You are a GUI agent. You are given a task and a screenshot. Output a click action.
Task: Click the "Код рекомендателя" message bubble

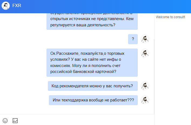click(93, 86)
